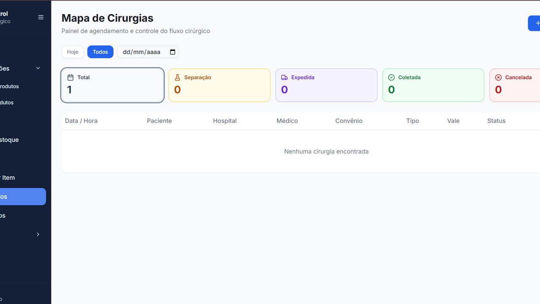Screen dimensions: 540x304
Task: Click the Mapa de Cirurgias page title
Action: (x=108, y=18)
